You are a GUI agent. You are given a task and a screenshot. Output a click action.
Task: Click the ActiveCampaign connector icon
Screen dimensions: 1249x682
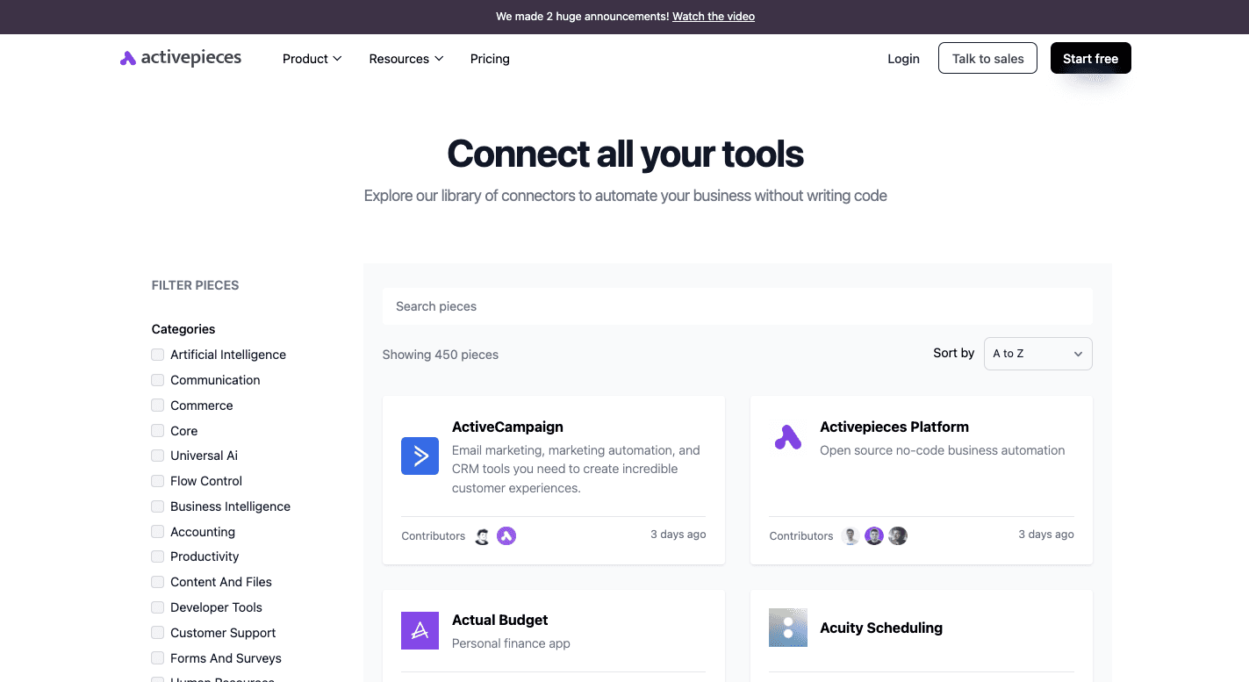click(x=420, y=456)
